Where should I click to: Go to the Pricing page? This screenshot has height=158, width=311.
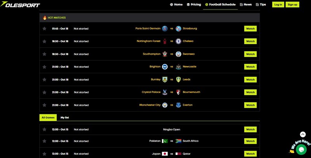click(x=194, y=5)
